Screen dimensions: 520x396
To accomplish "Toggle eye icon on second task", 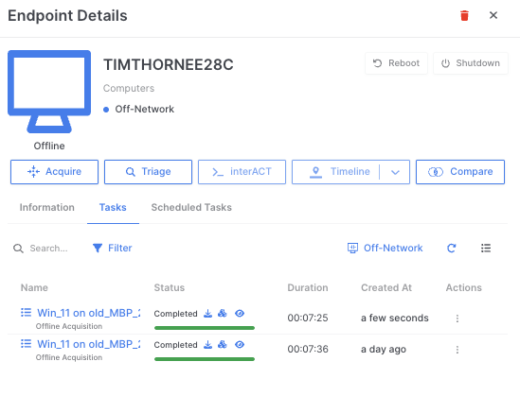I will click(240, 344).
